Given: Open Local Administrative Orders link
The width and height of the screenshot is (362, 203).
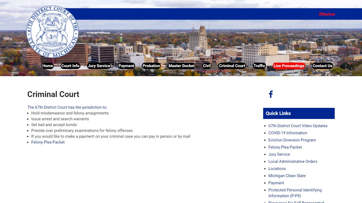Looking at the screenshot, I should pyautogui.click(x=293, y=162).
